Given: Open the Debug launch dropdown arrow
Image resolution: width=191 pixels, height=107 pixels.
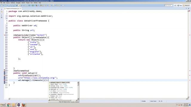Looking at the screenshot, I should click(31, 5).
